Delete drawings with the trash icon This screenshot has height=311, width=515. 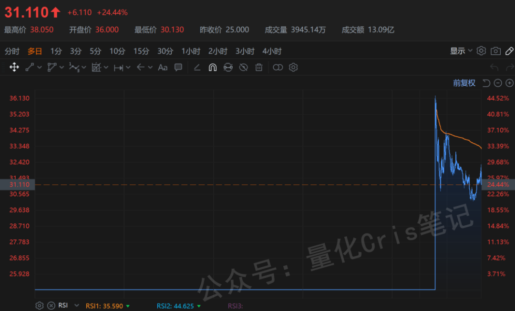click(259, 67)
